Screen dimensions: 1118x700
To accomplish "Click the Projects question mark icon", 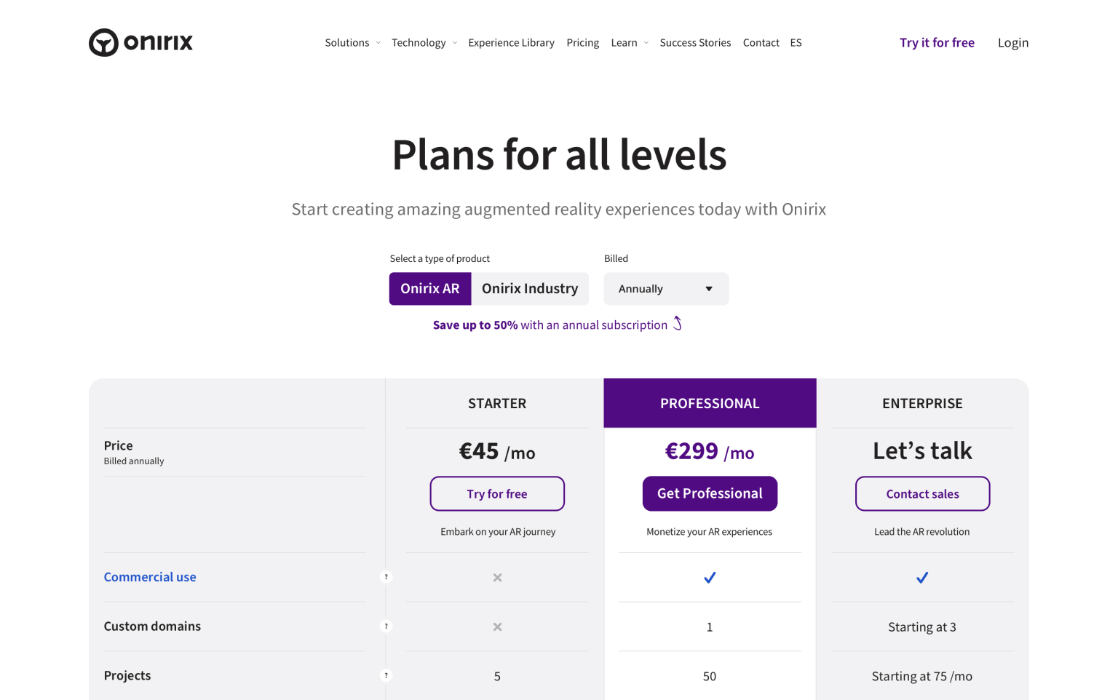I will pyautogui.click(x=386, y=675).
